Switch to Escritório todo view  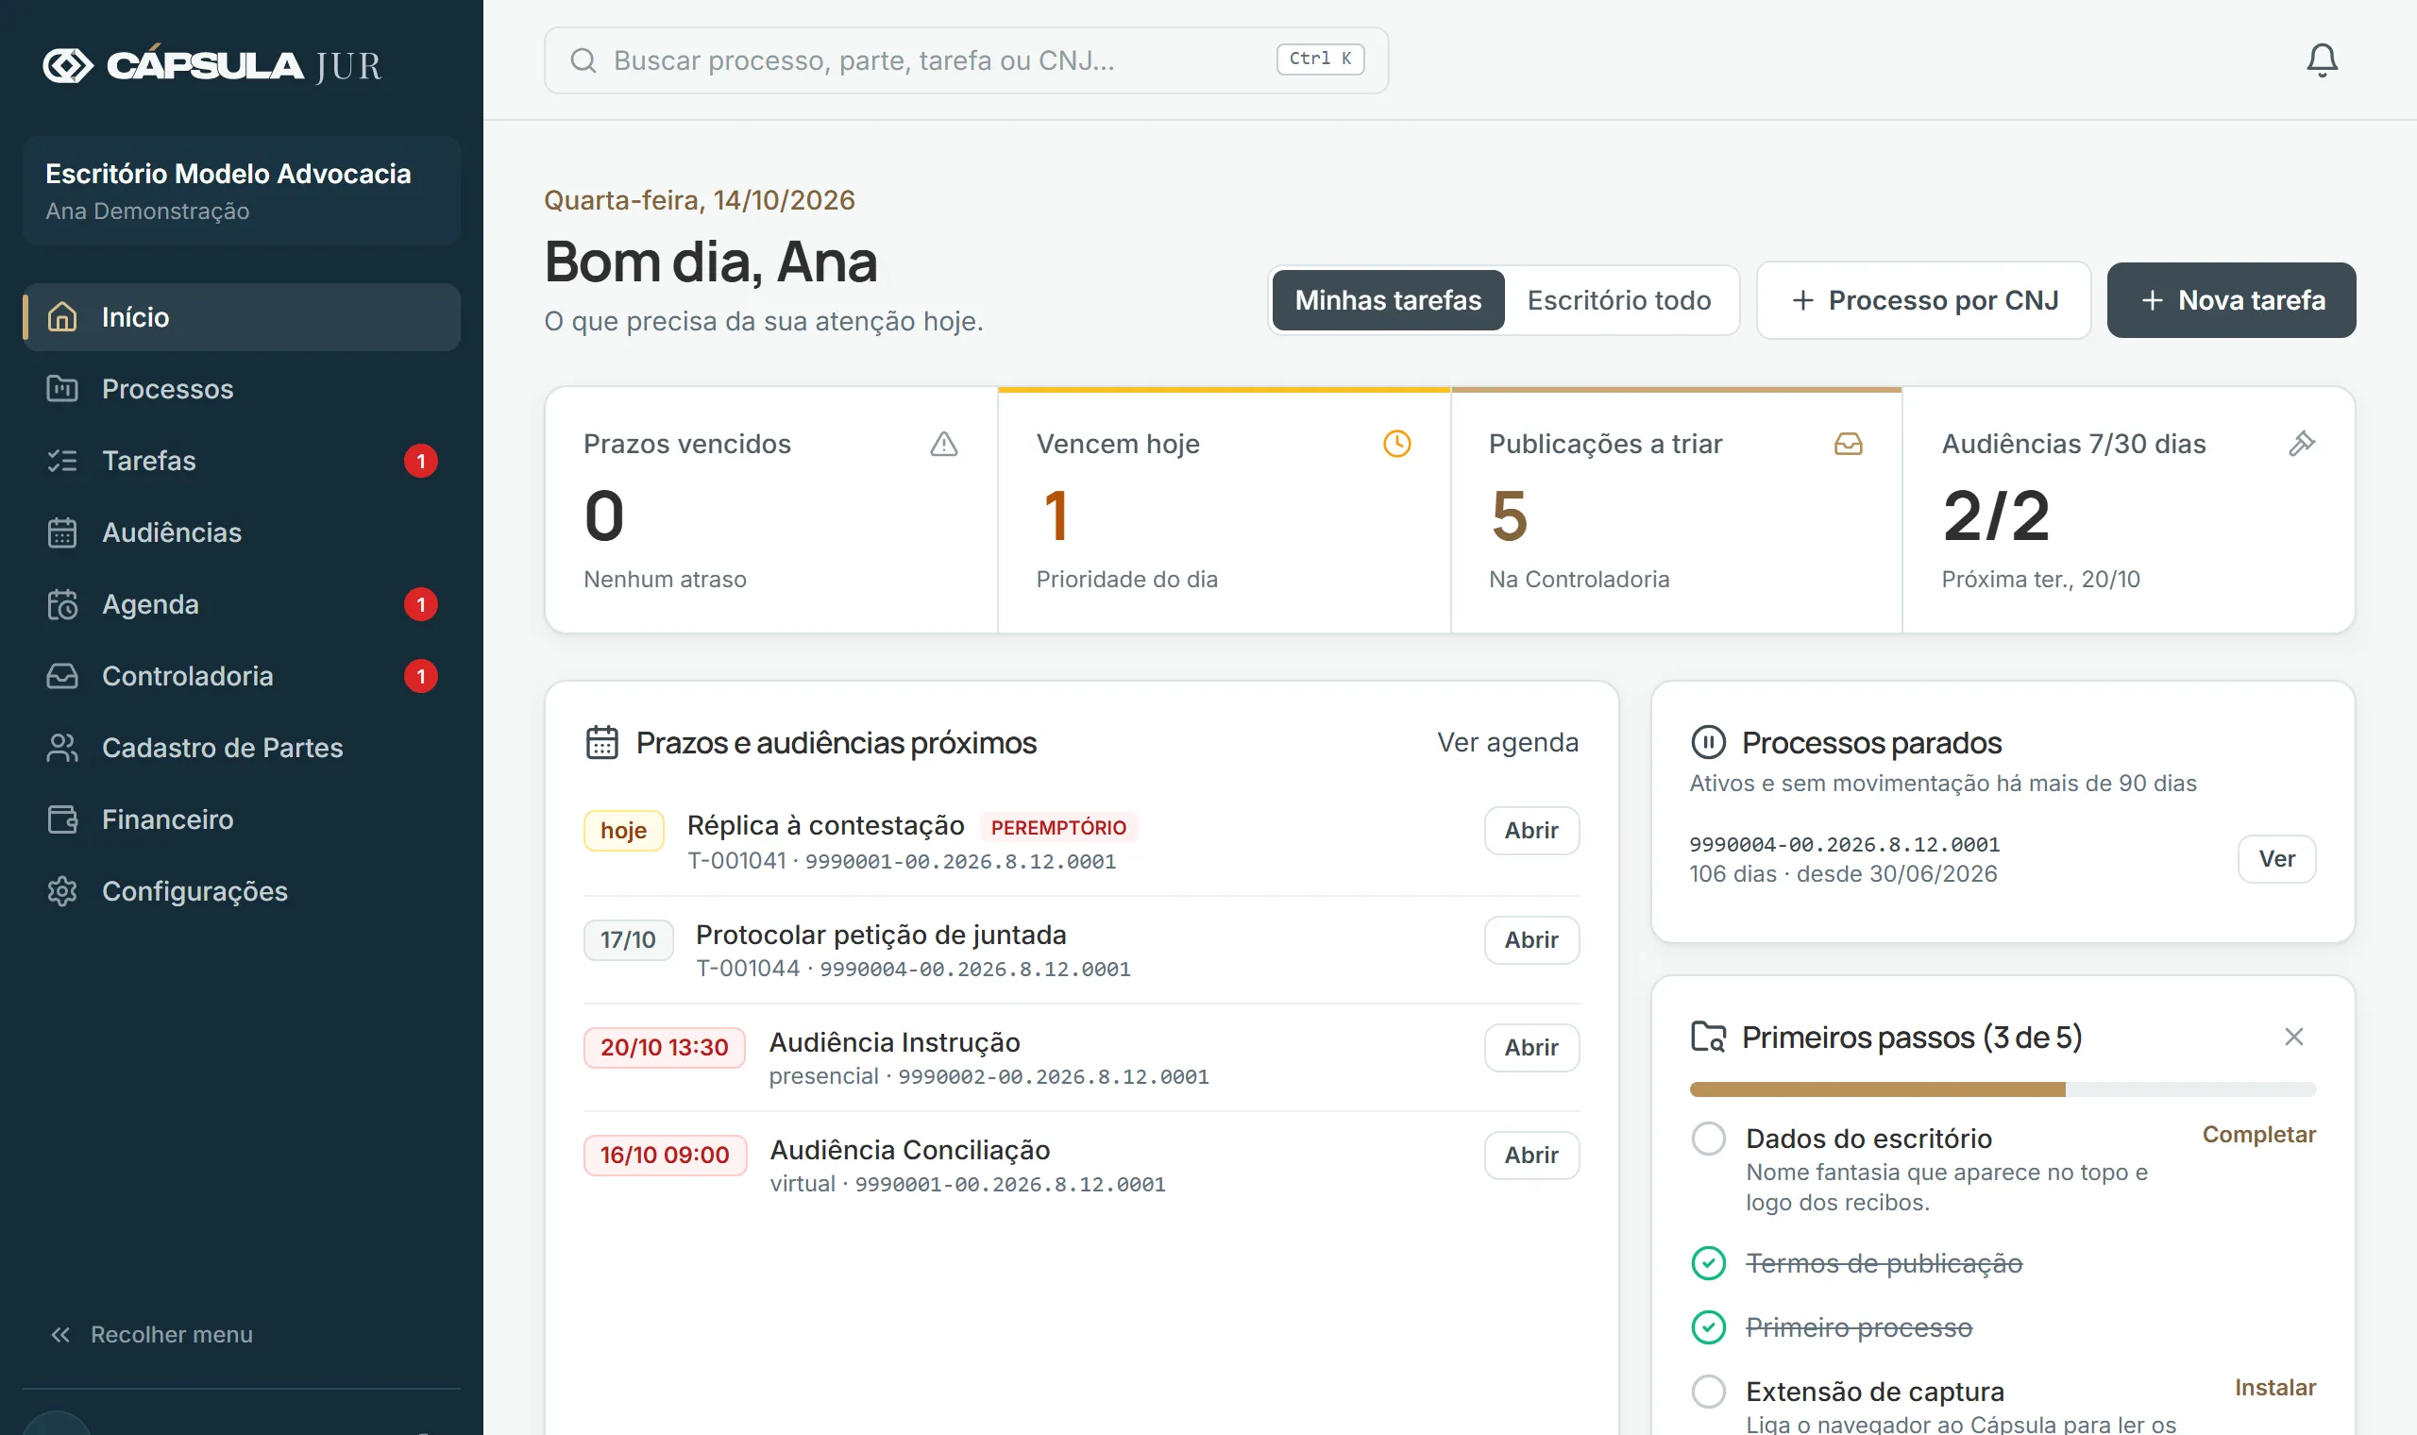pyautogui.click(x=1618, y=300)
